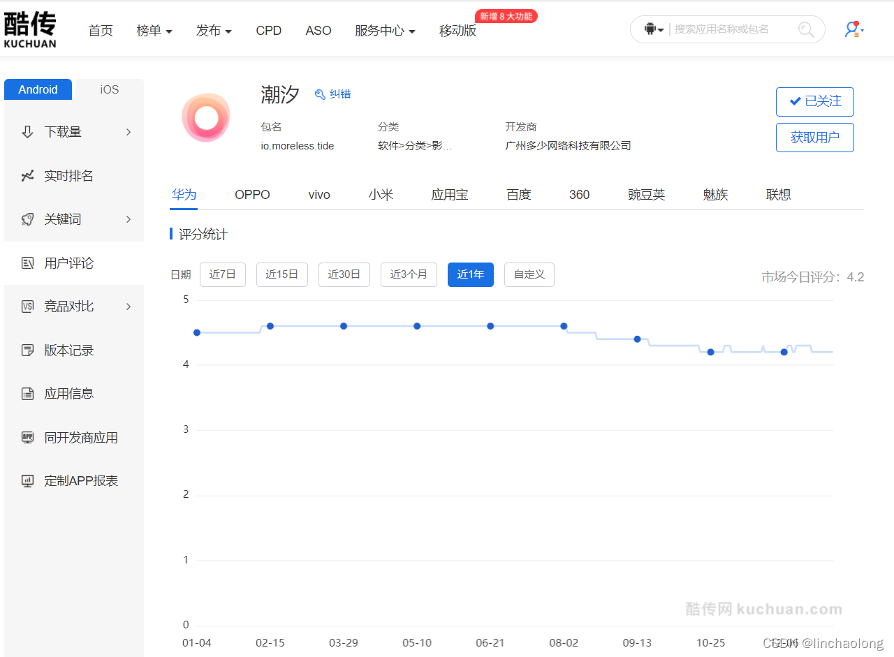Select the 近30日 date range

coord(344,274)
